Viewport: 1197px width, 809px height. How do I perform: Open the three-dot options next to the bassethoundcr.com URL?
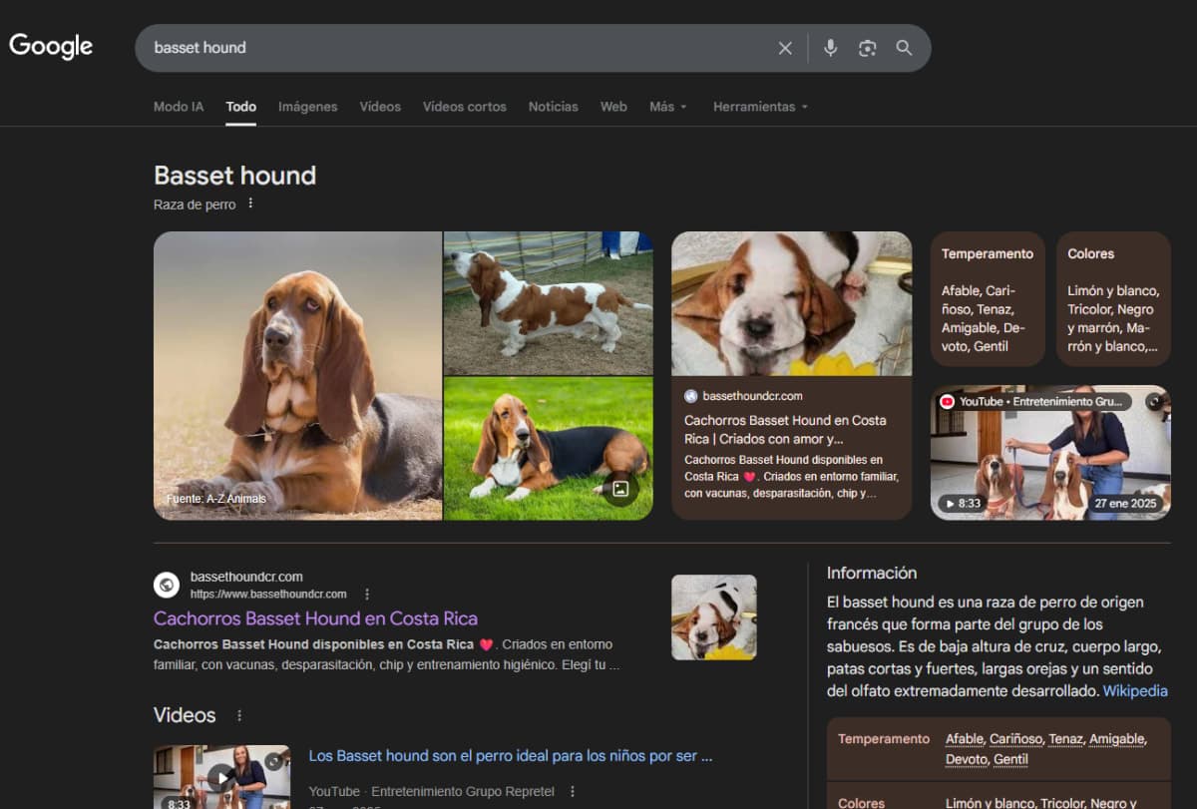click(x=367, y=594)
